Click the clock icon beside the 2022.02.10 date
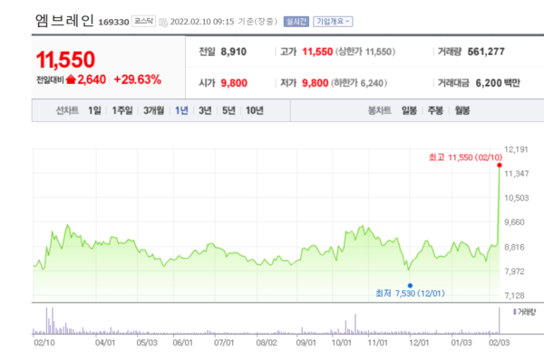 coord(163,23)
